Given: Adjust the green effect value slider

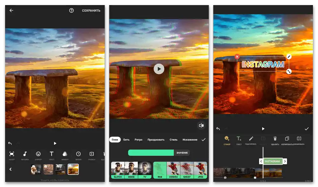Looking at the screenshot, I should coord(151,153).
